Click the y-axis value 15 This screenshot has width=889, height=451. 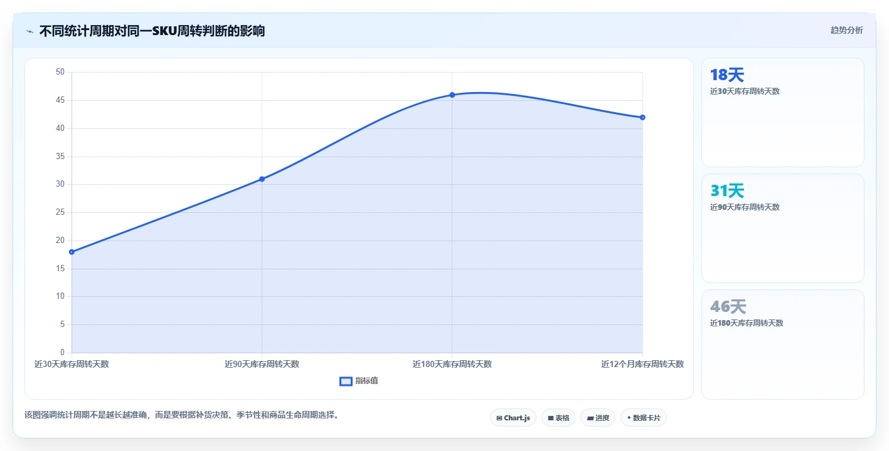point(60,268)
